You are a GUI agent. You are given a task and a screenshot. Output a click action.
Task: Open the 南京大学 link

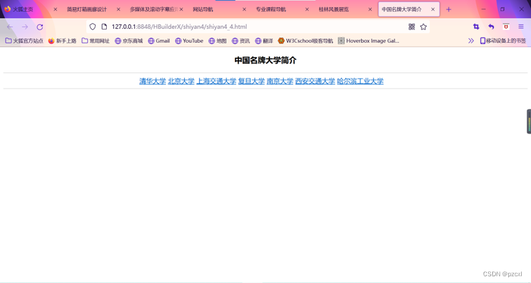point(280,81)
